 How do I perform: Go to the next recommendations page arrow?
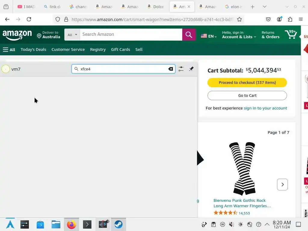coord(282,184)
